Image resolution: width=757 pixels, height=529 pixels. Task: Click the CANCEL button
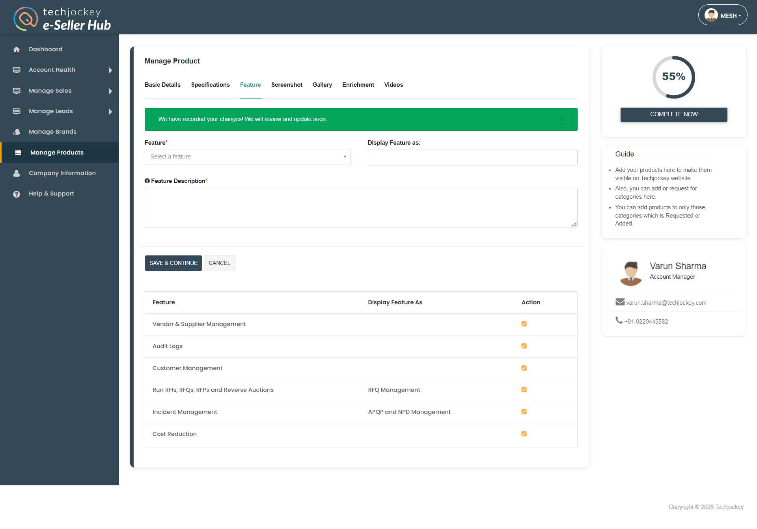220,263
